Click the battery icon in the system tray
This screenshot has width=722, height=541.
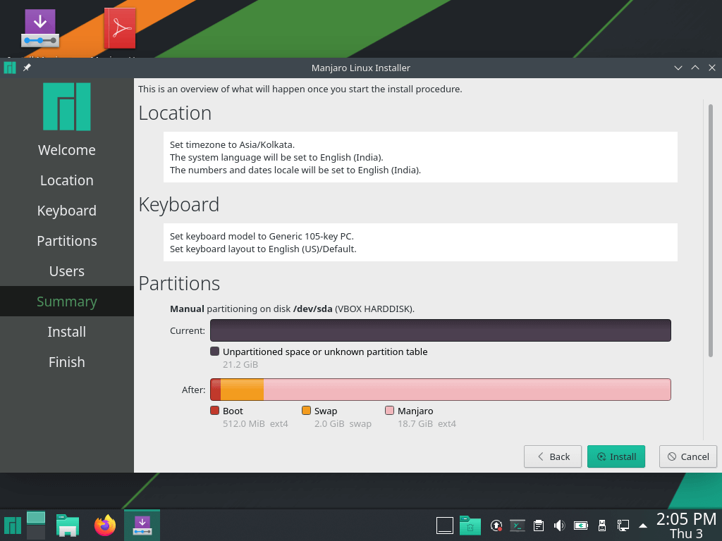(580, 526)
